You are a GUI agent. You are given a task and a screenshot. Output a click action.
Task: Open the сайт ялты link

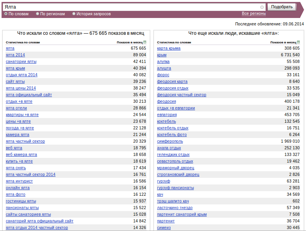15,81
